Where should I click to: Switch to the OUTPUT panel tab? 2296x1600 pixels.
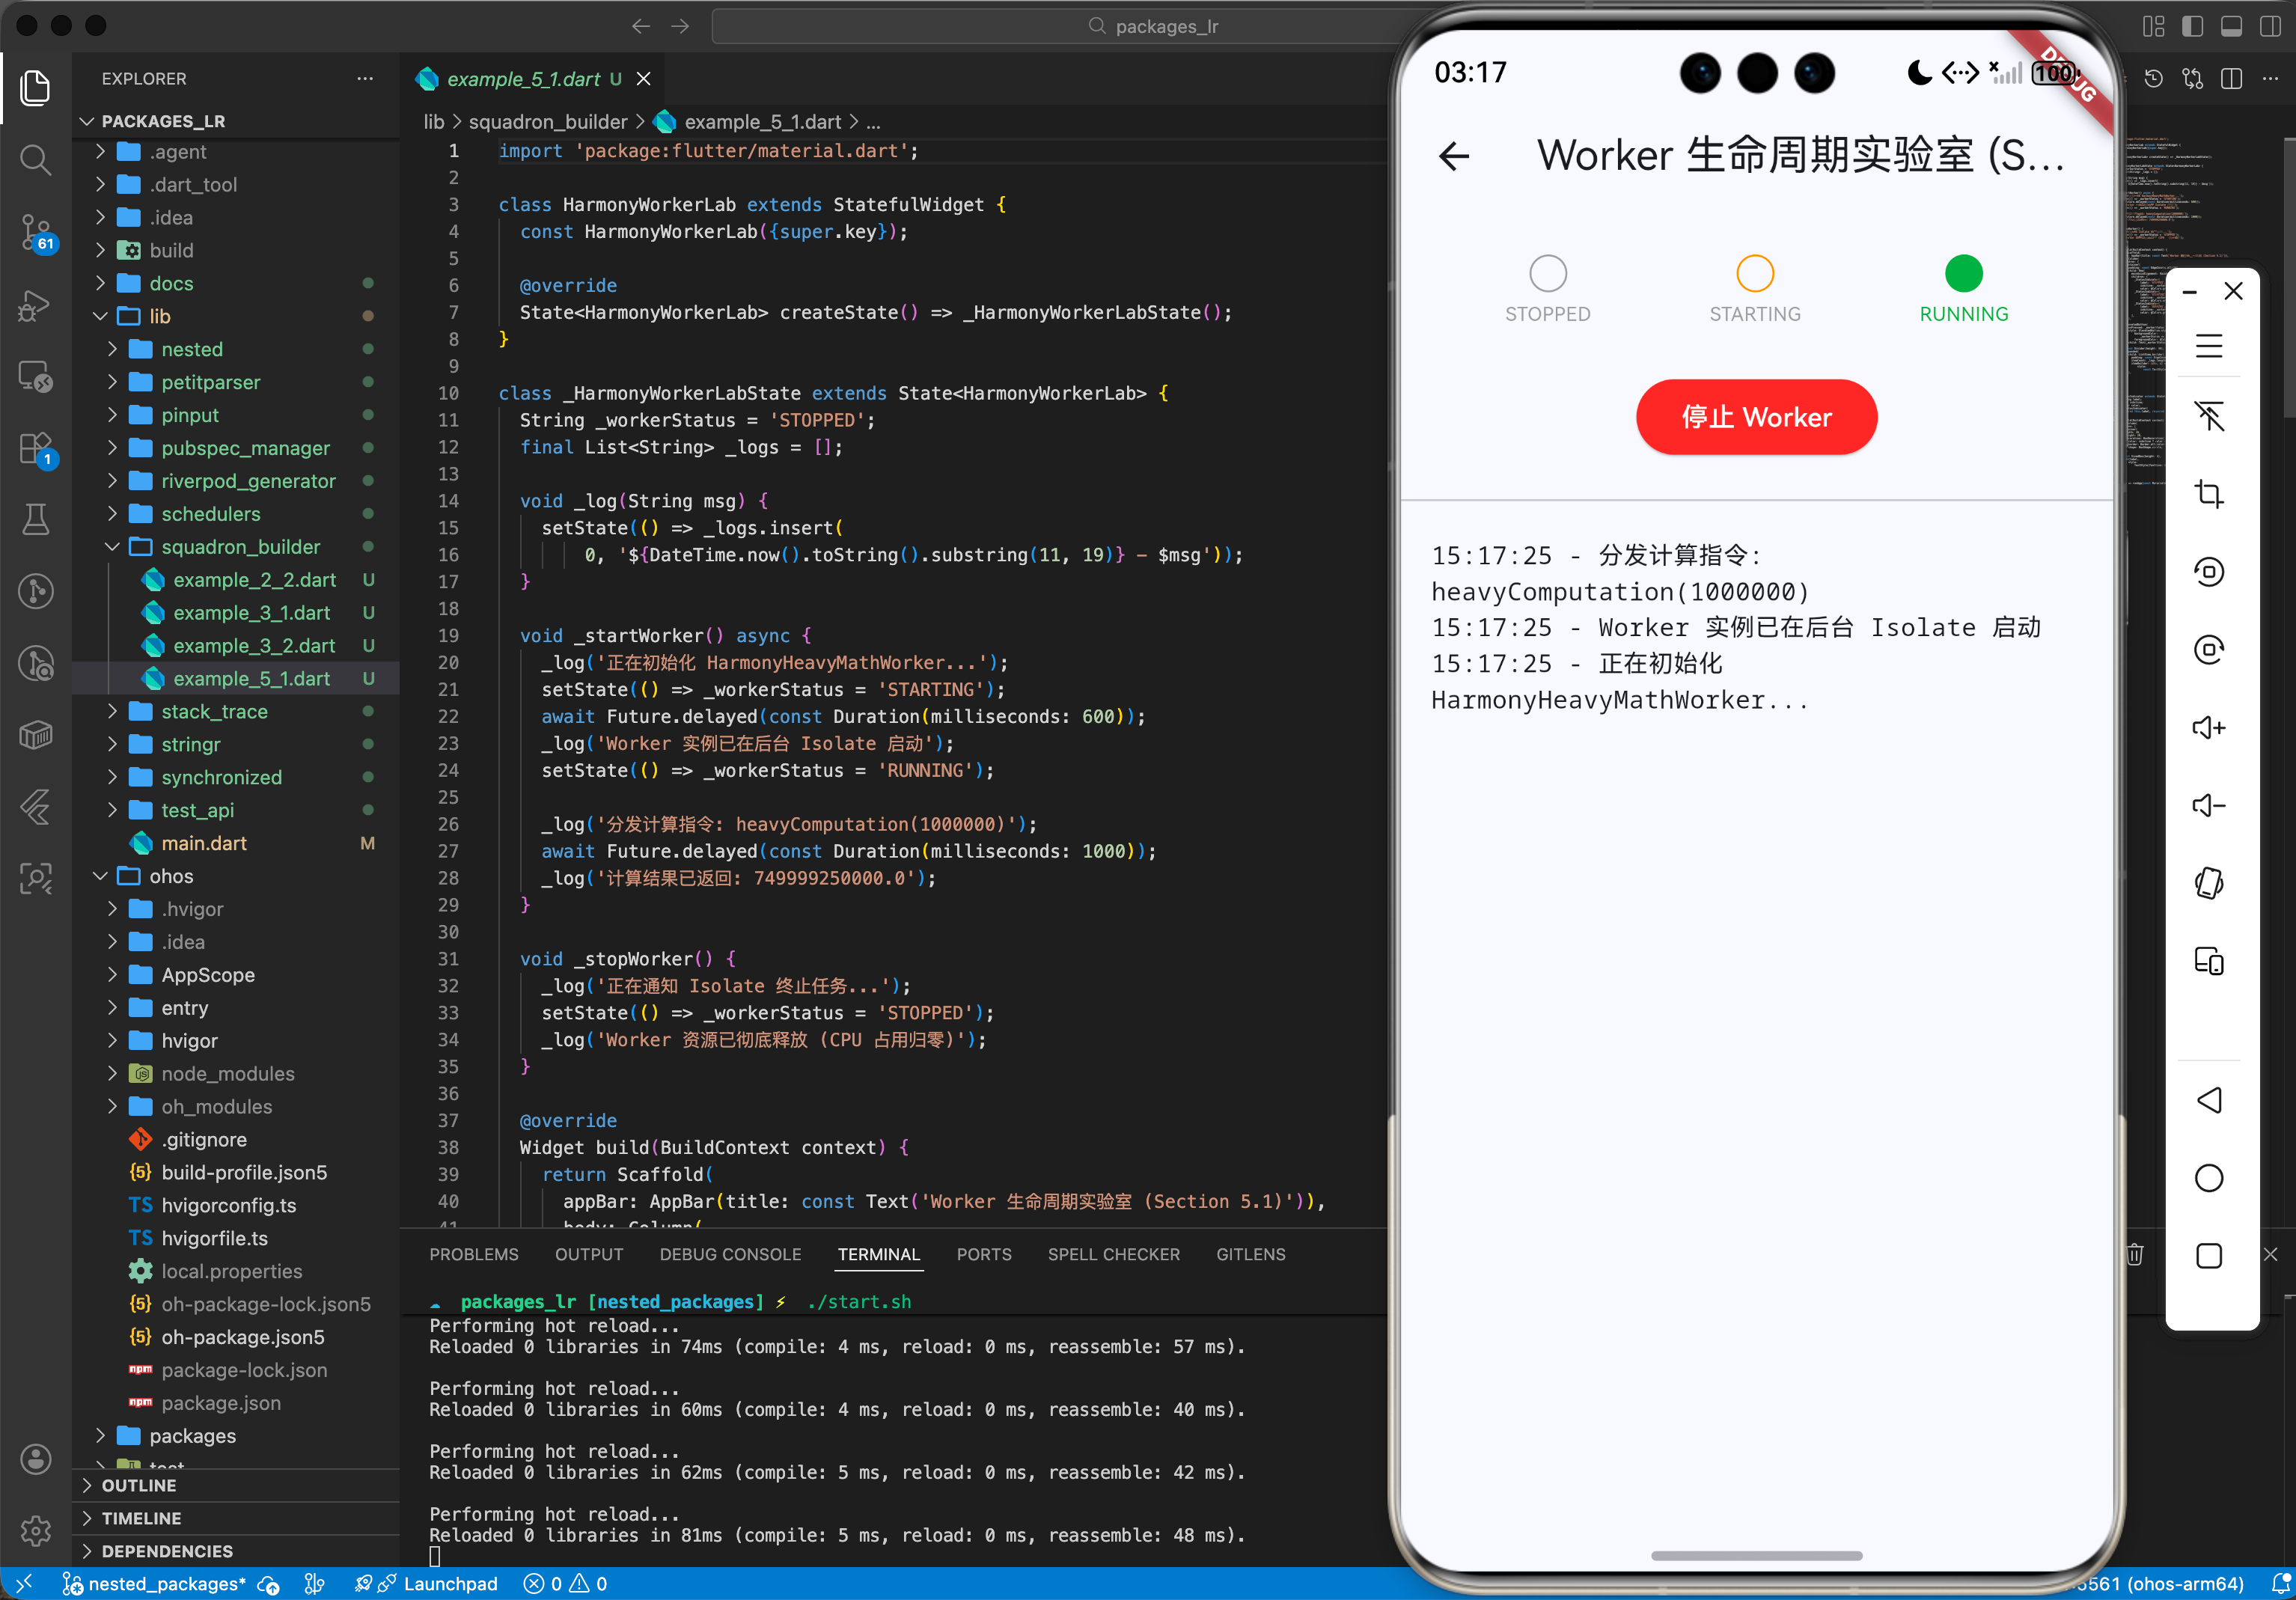pos(589,1254)
